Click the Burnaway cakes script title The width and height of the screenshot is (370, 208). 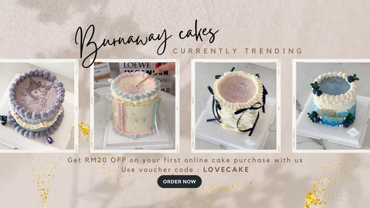(146, 42)
